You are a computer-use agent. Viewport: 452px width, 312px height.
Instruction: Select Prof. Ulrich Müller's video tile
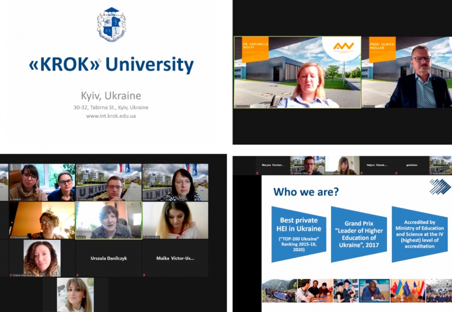point(407,72)
